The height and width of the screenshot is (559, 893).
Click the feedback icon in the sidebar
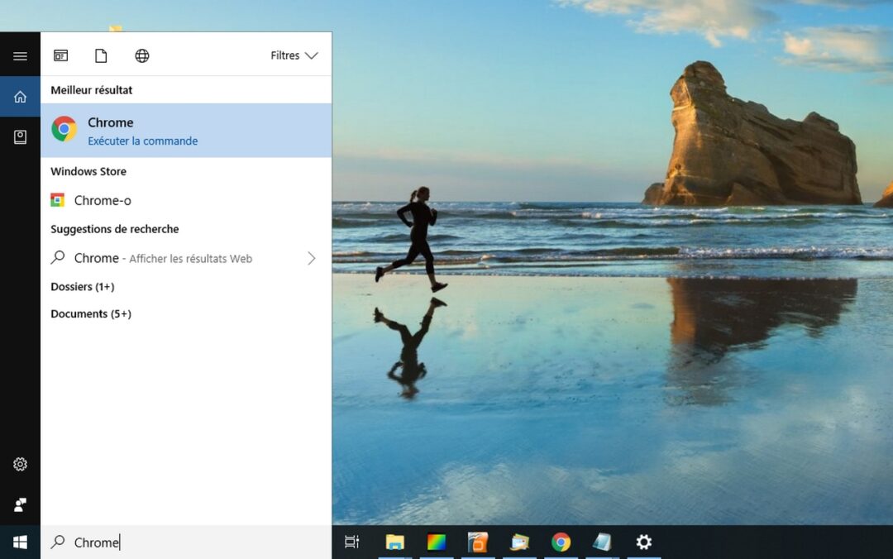click(20, 504)
